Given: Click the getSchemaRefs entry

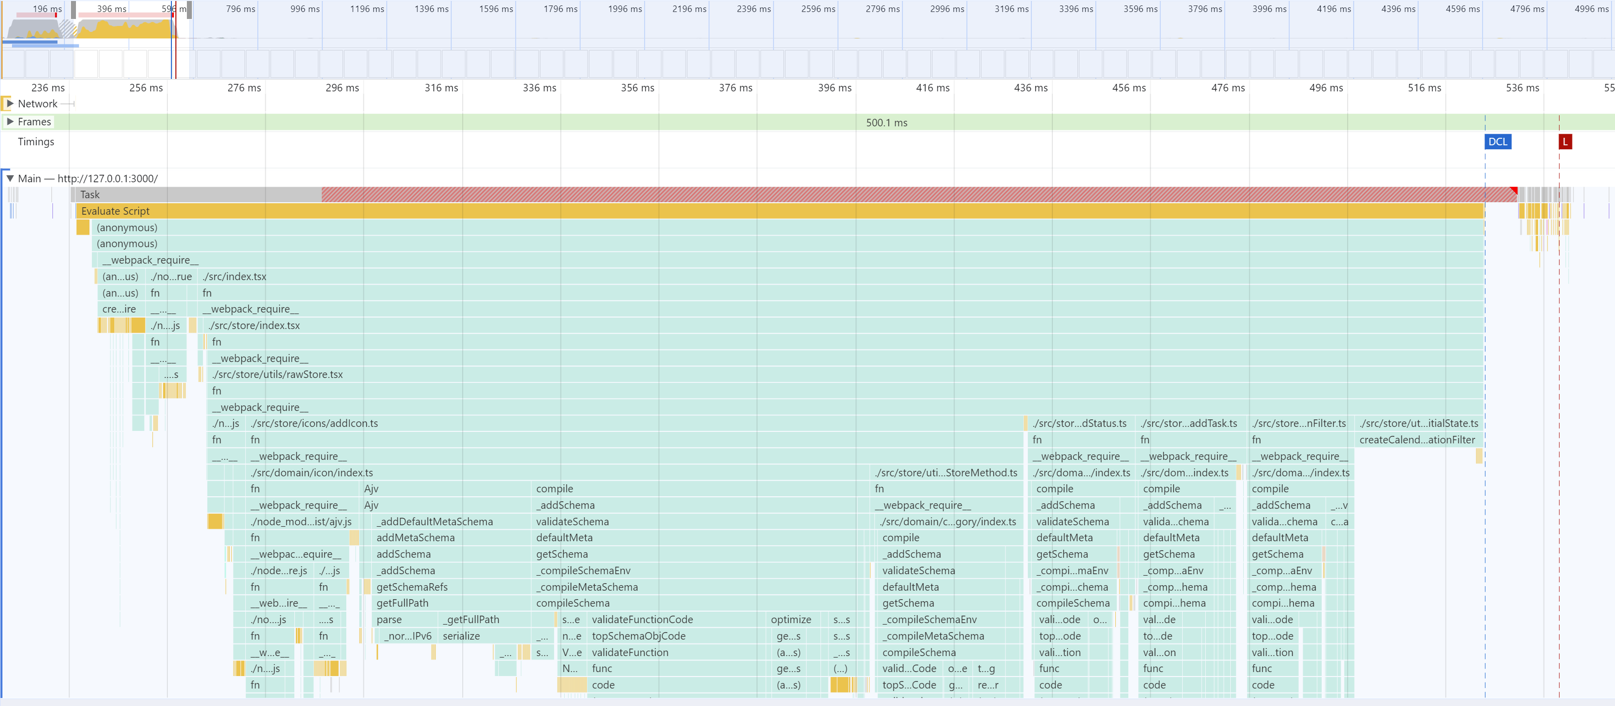Looking at the screenshot, I should click(412, 587).
